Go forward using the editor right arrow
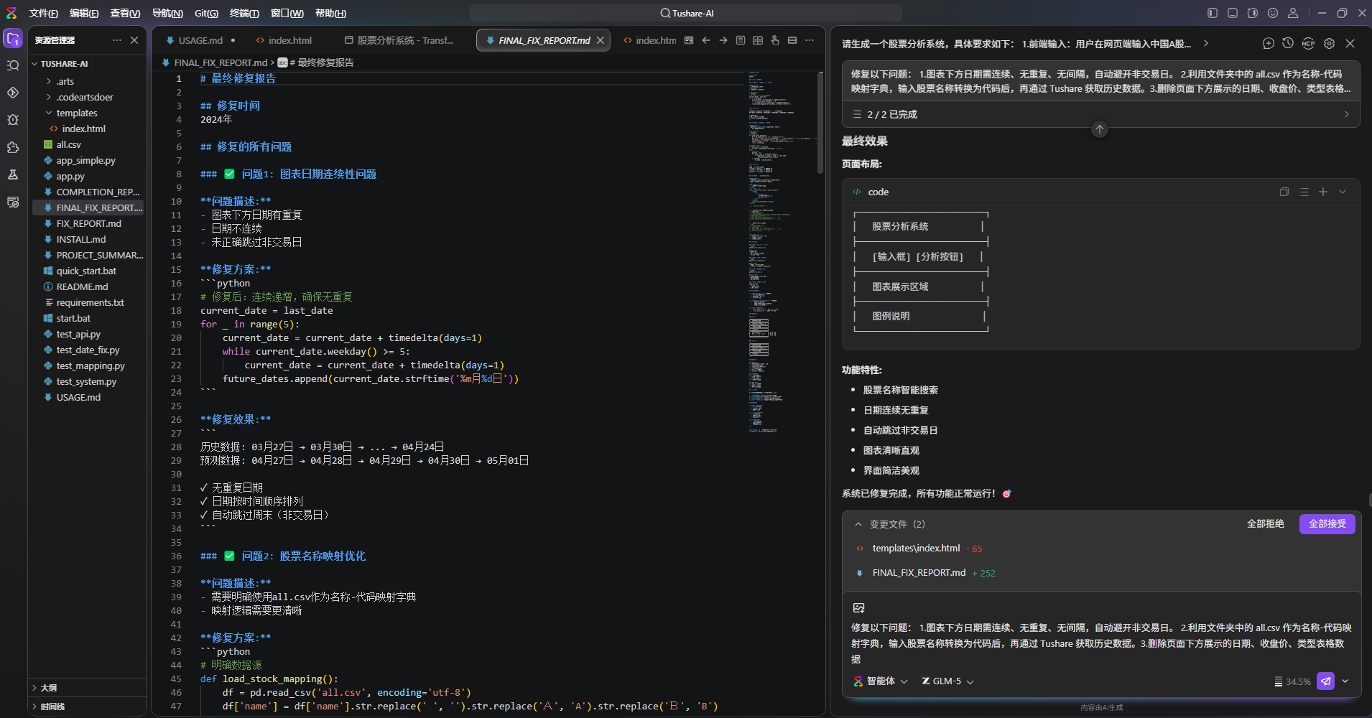This screenshot has height=718, width=1372. click(x=723, y=40)
